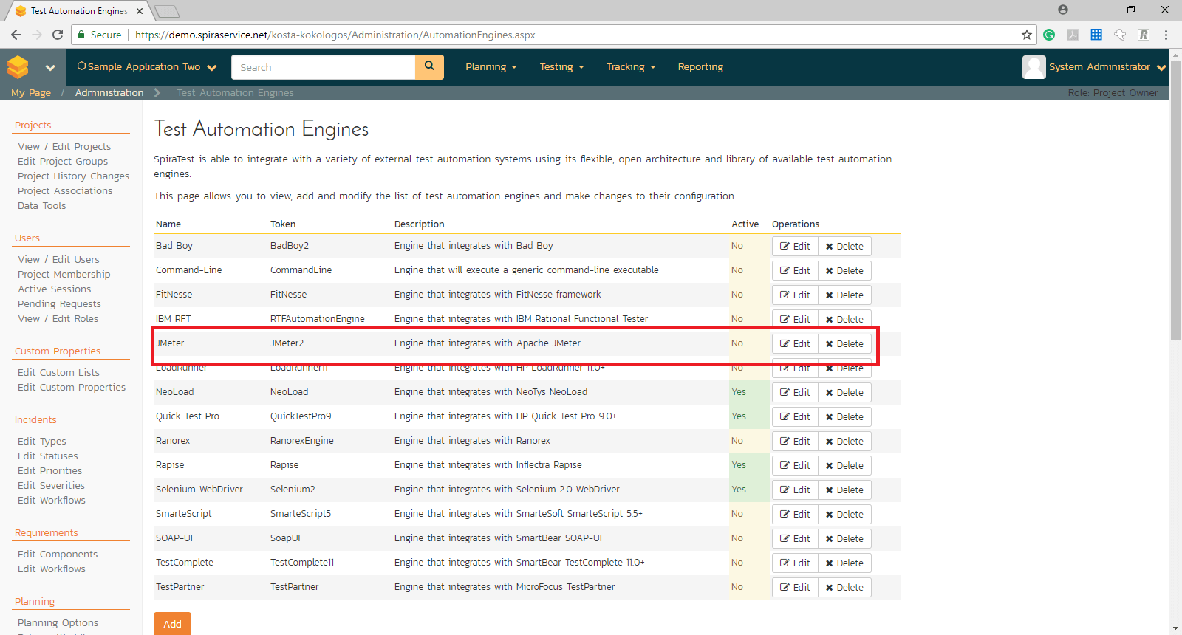Screen dimensions: 1182x635
Task: Click the orange Add button
Action: 172,624
